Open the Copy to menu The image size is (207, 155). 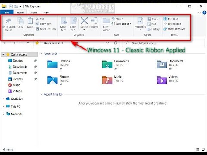pos(73,24)
